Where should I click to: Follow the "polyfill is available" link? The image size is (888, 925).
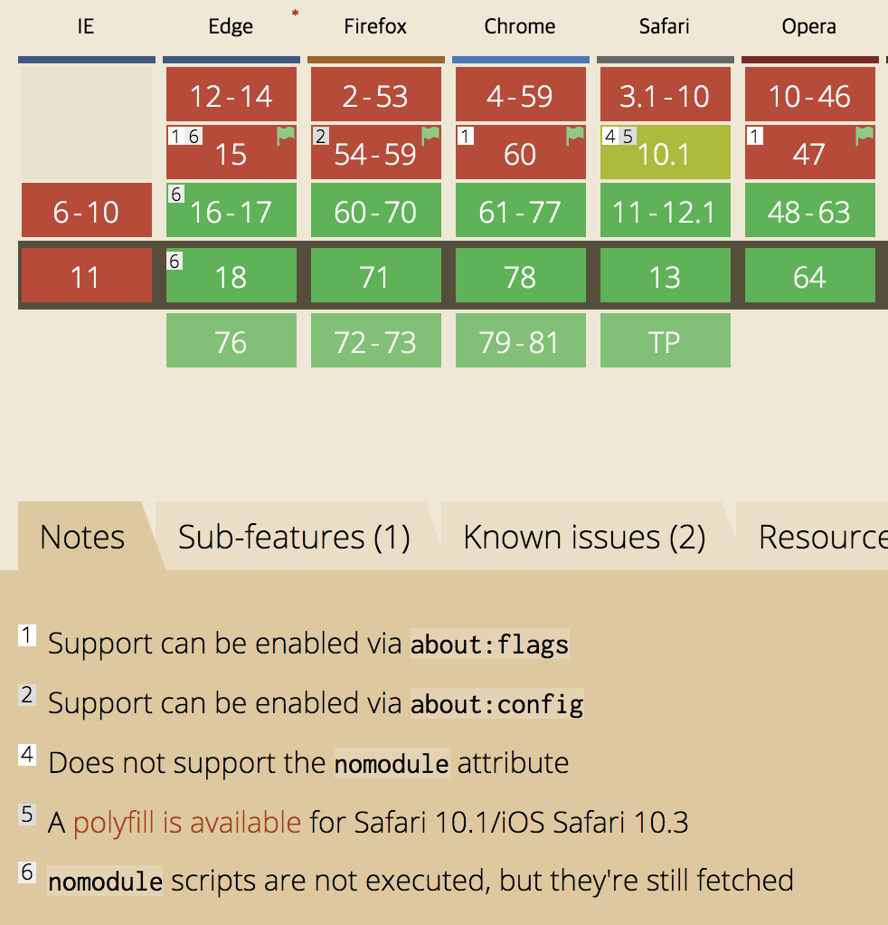click(187, 822)
